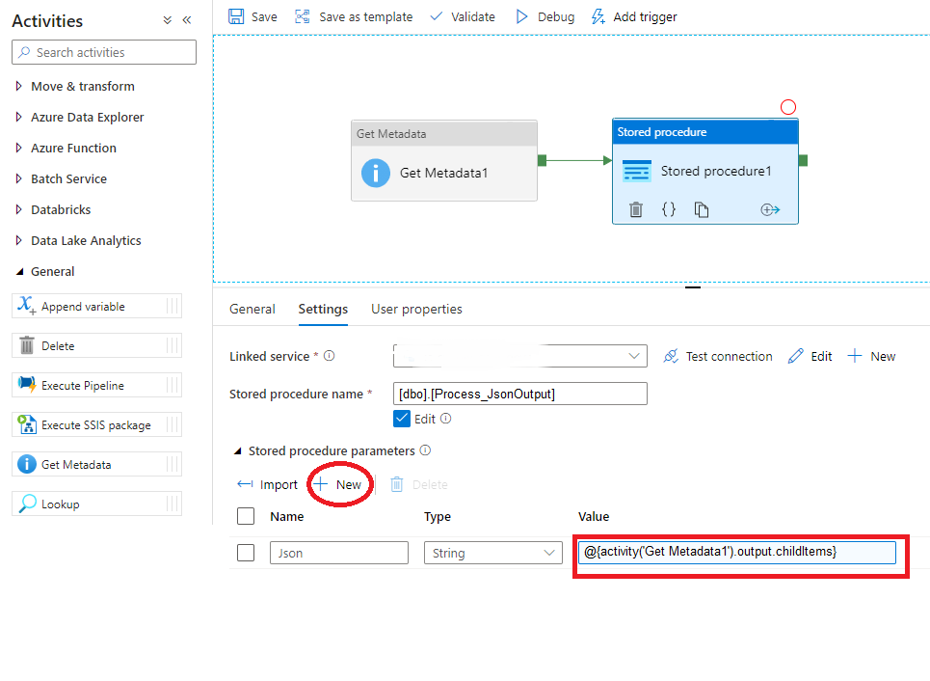
Task: View source code of Stored procedure1 braces icon
Action: click(x=669, y=209)
